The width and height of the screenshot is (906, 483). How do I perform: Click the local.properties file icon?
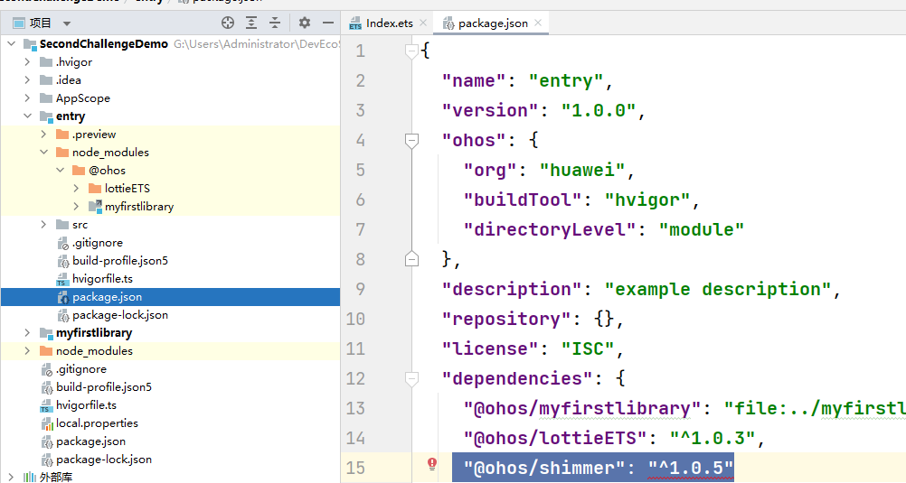tap(47, 423)
